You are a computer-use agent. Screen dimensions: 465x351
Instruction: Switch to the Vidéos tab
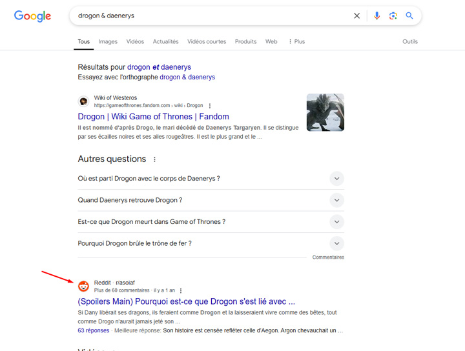click(x=135, y=41)
